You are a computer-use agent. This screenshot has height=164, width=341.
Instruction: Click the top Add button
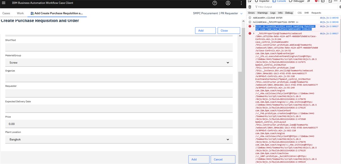click(205, 31)
